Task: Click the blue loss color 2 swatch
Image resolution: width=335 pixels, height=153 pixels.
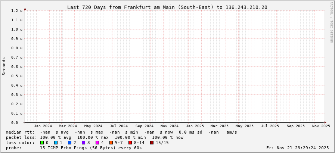Action: (x=70, y=143)
